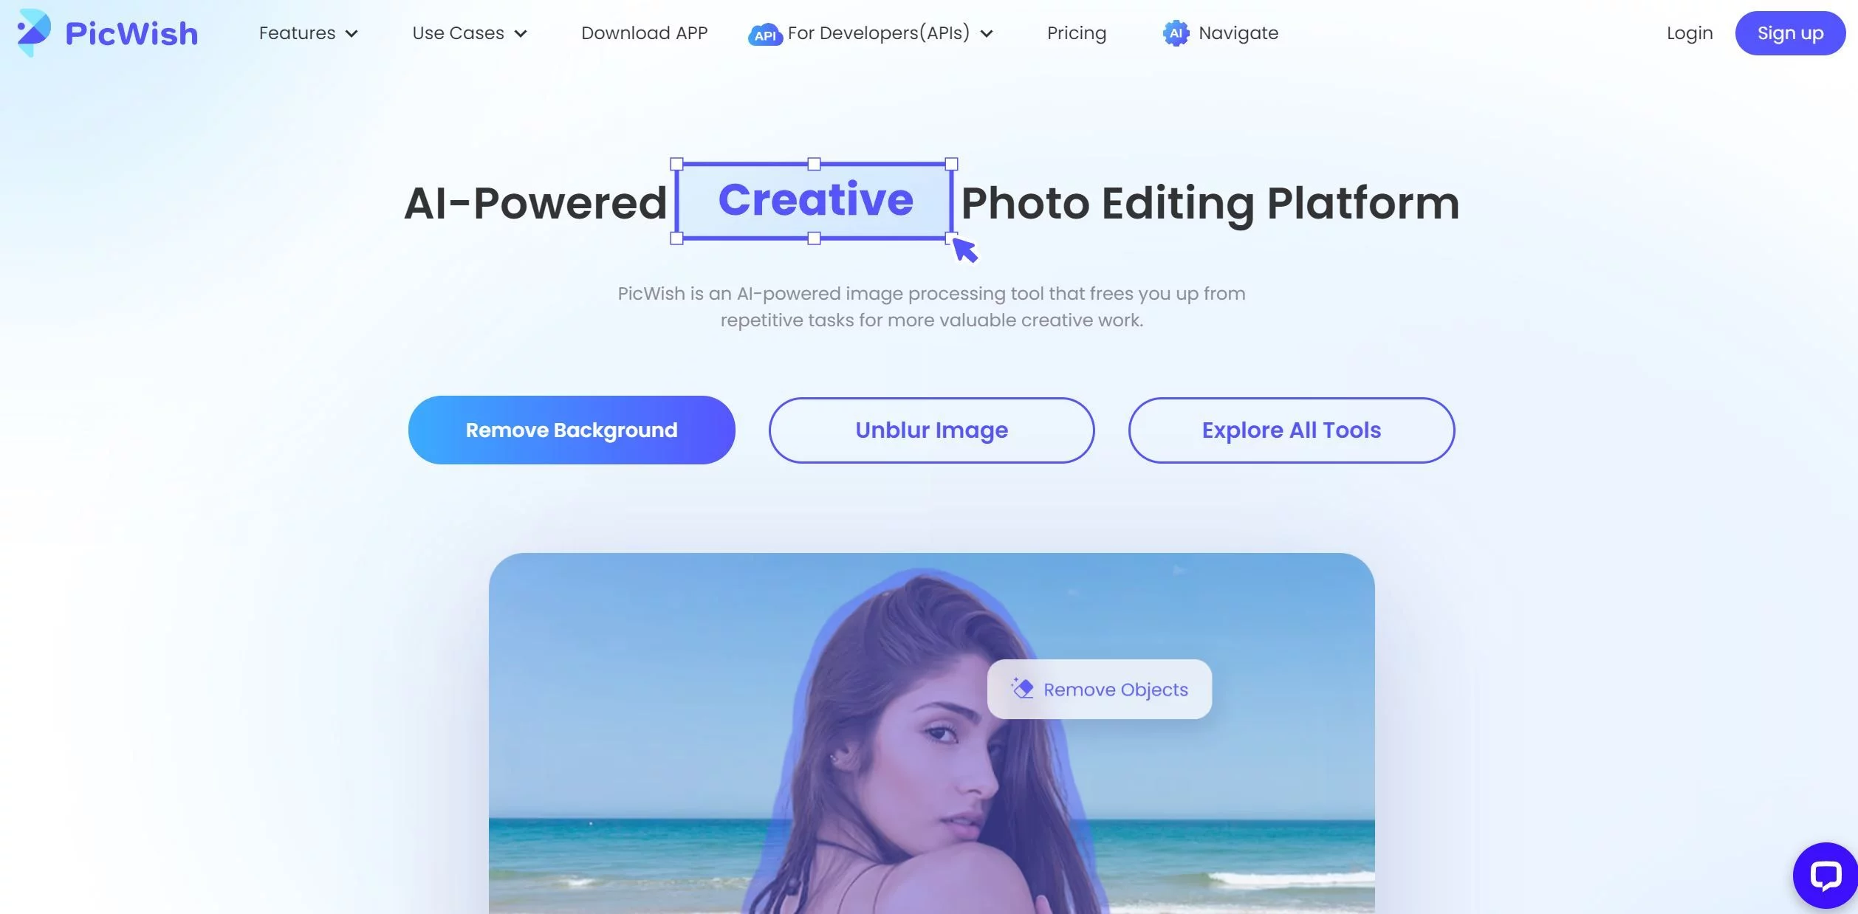Click the Sign up button
The width and height of the screenshot is (1858, 914).
[1791, 33]
